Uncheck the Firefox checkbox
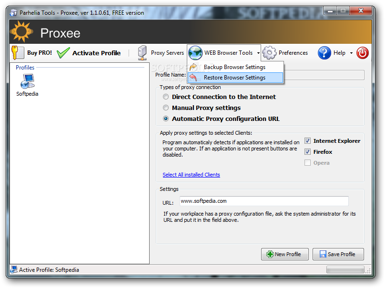This screenshot has width=385, height=288. point(308,152)
